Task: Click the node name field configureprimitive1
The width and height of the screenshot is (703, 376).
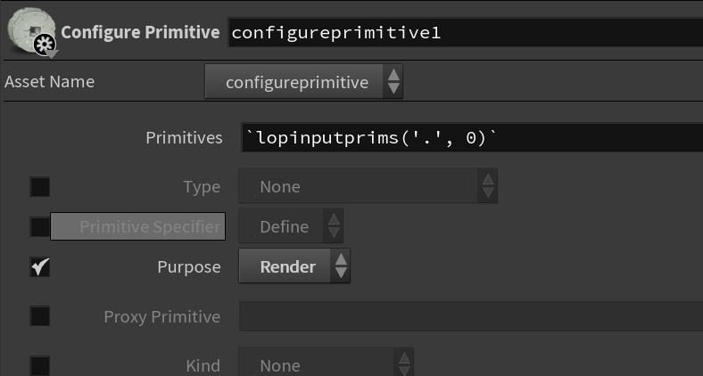Action: click(466, 32)
